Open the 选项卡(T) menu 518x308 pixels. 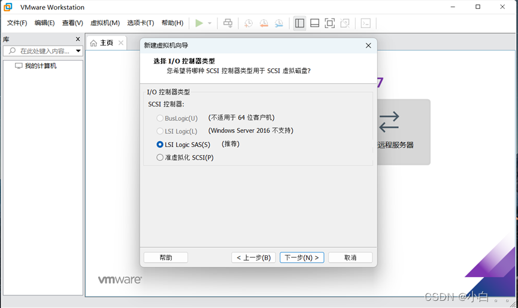point(141,23)
